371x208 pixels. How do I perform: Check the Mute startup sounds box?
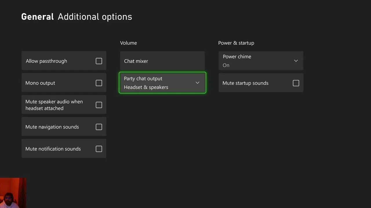(296, 83)
